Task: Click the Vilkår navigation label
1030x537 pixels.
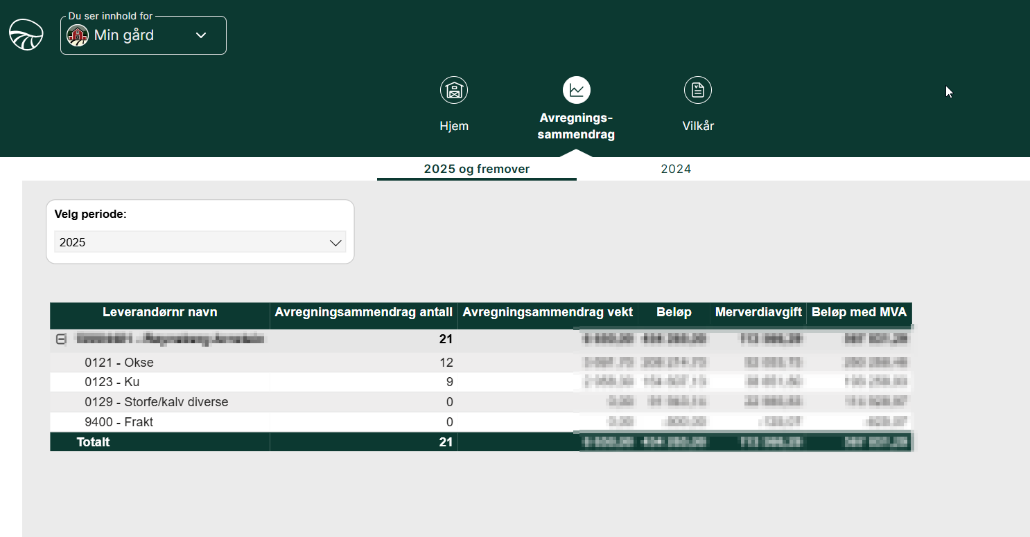Action: pyautogui.click(x=697, y=126)
